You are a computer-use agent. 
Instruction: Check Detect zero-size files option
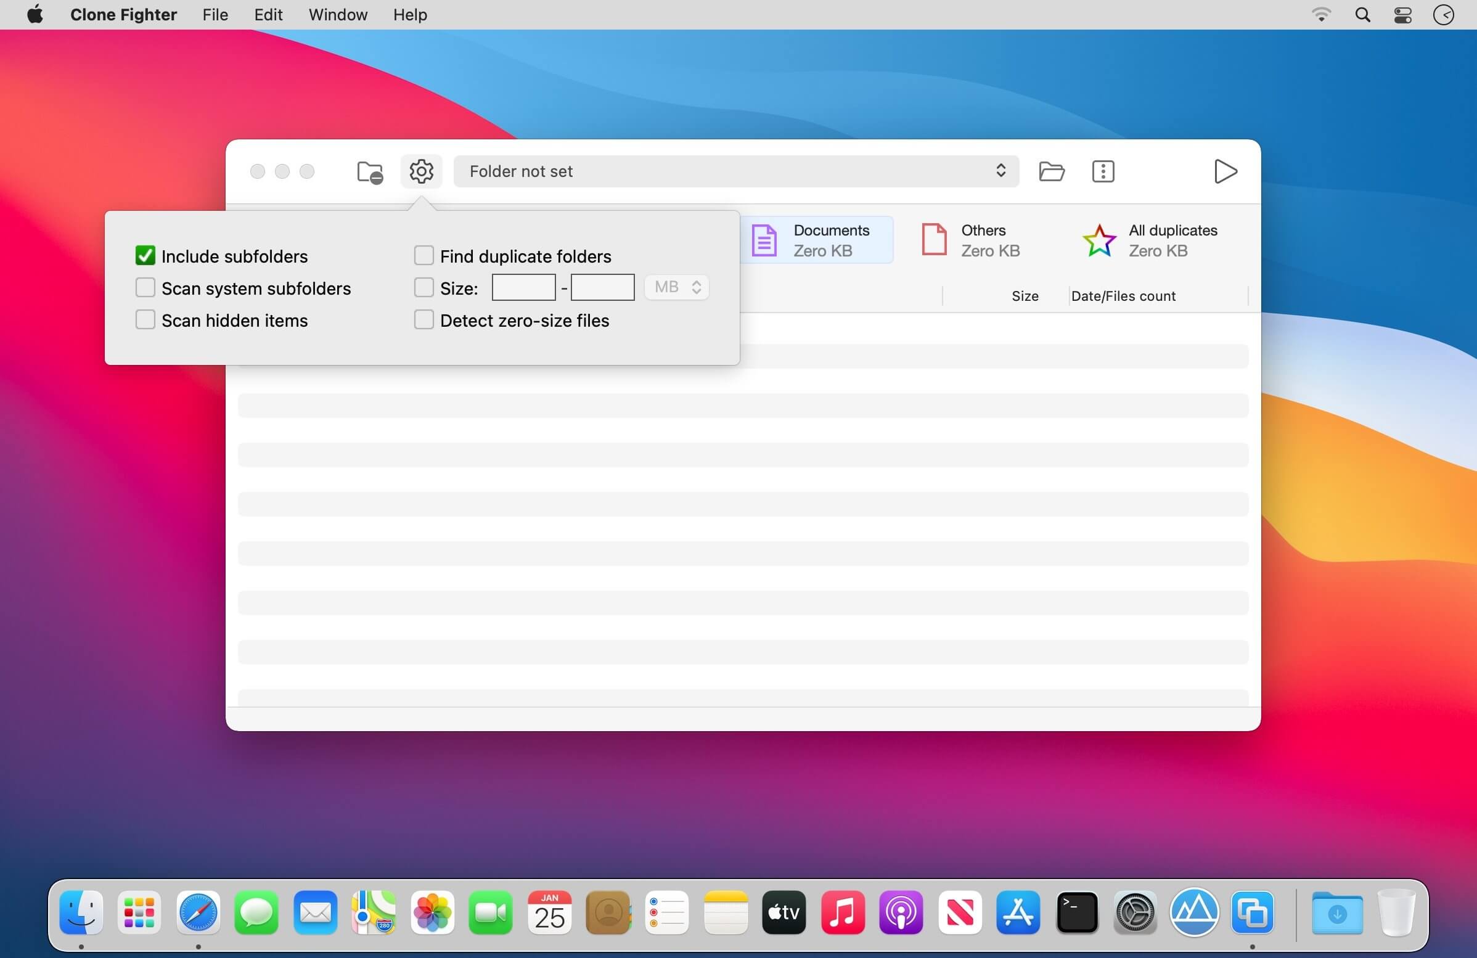click(x=424, y=320)
